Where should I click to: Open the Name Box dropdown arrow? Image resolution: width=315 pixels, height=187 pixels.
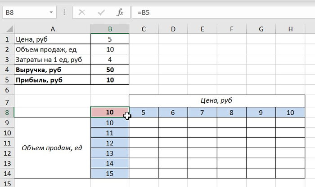point(52,13)
